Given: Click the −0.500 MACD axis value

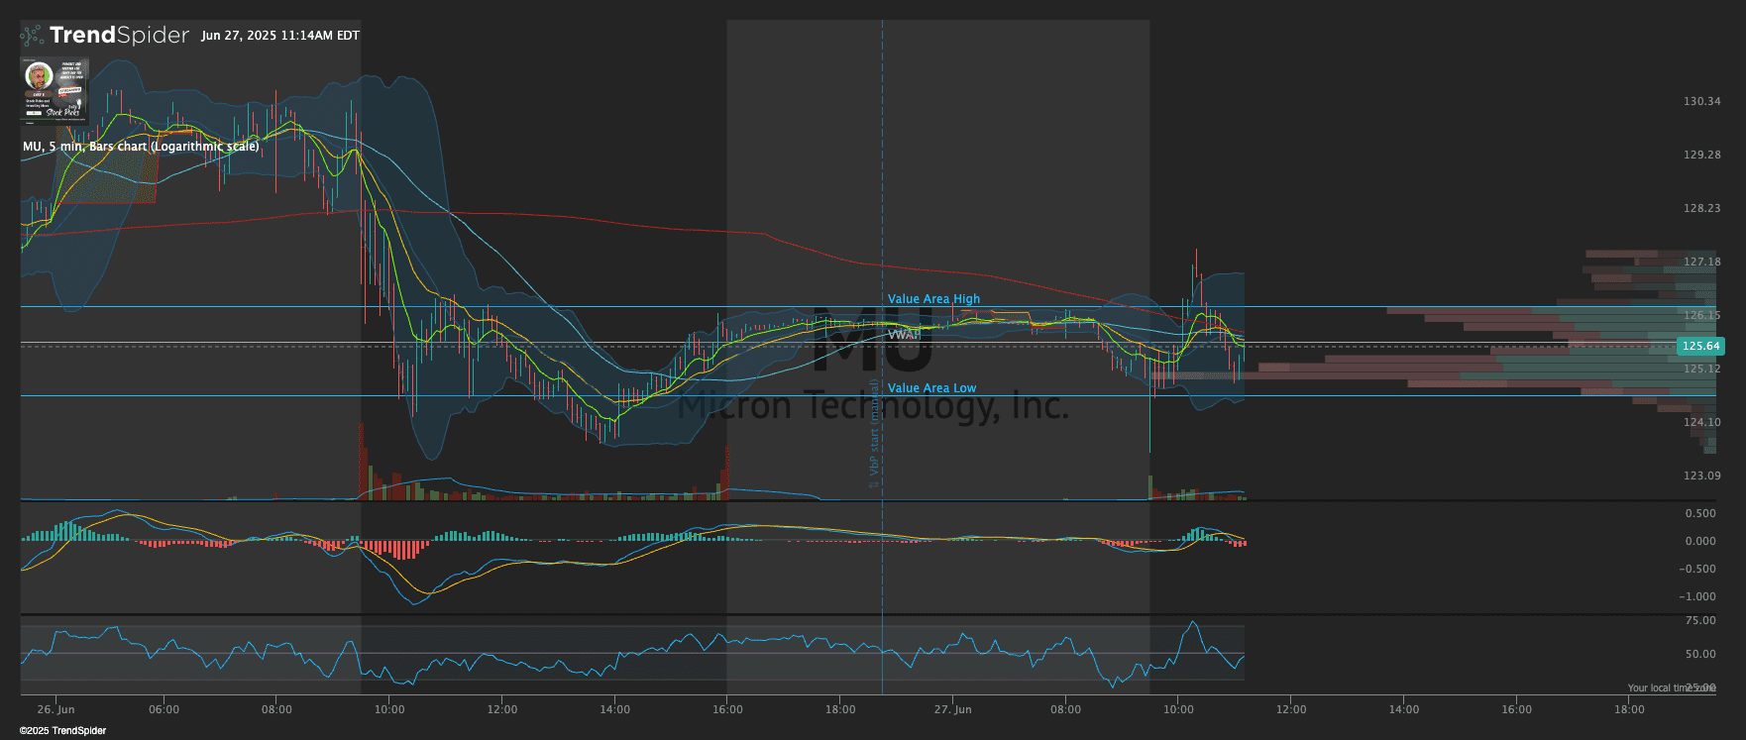Looking at the screenshot, I should click(1697, 569).
